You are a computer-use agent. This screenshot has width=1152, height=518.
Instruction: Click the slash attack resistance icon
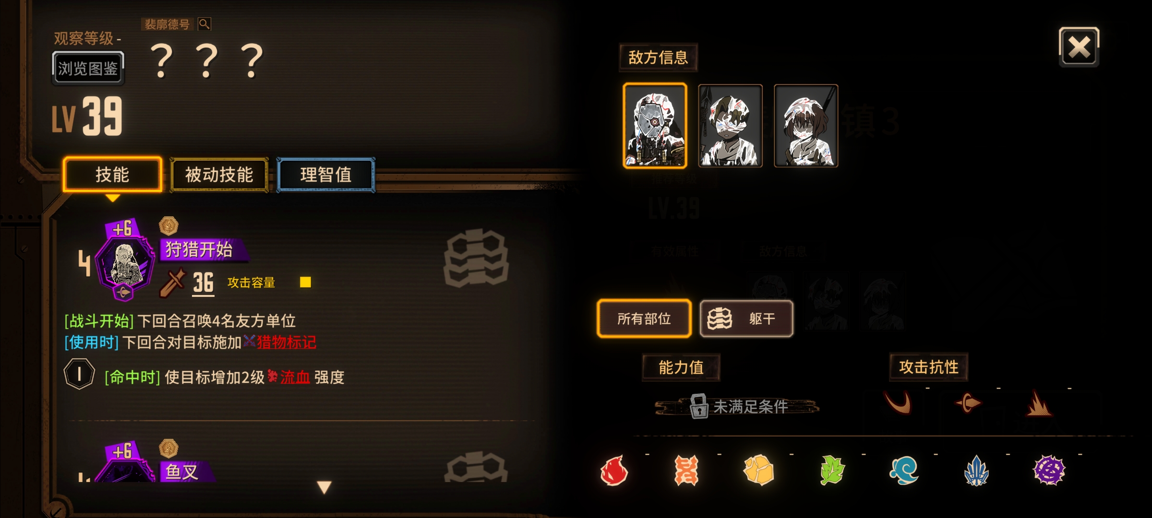click(x=899, y=402)
